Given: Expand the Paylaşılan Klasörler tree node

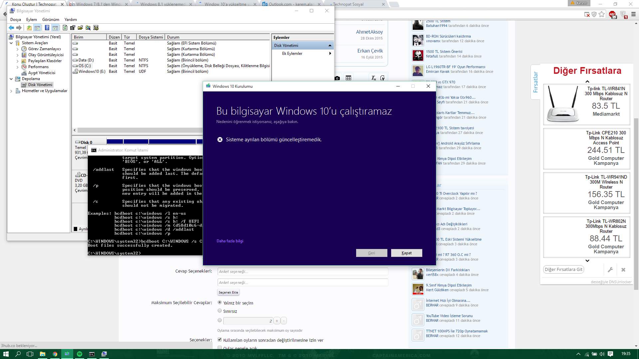Looking at the screenshot, I should pos(18,61).
